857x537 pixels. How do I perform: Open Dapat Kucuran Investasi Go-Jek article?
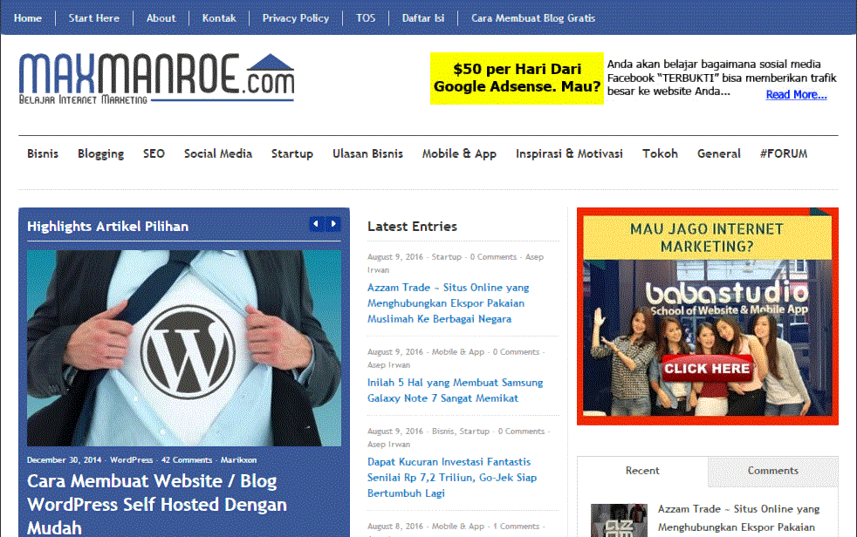(x=452, y=477)
